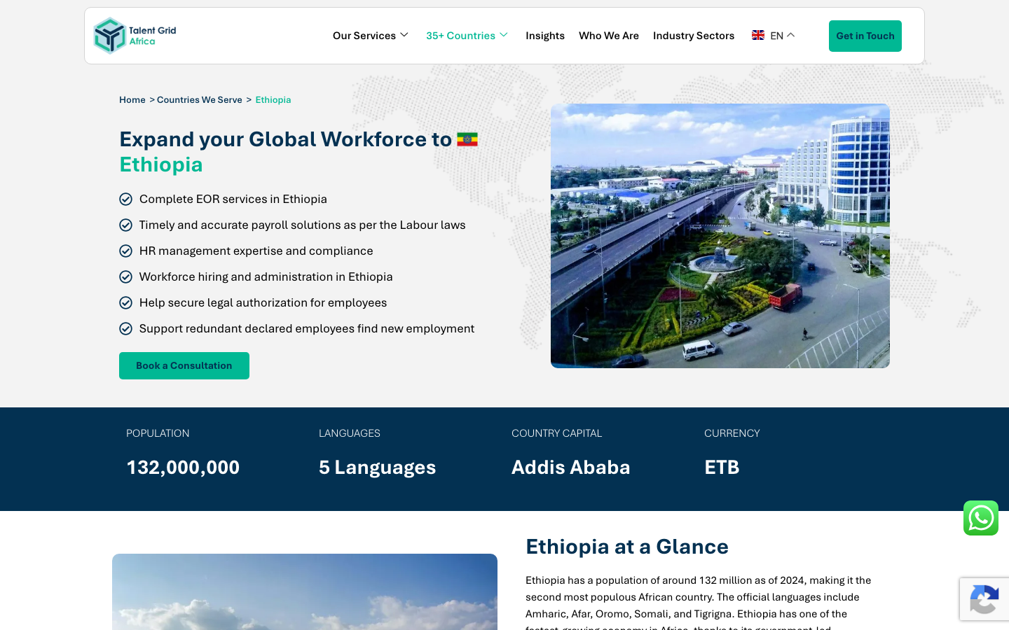This screenshot has width=1009, height=630.
Task: Click the CURRENCY label
Action: tap(732, 433)
